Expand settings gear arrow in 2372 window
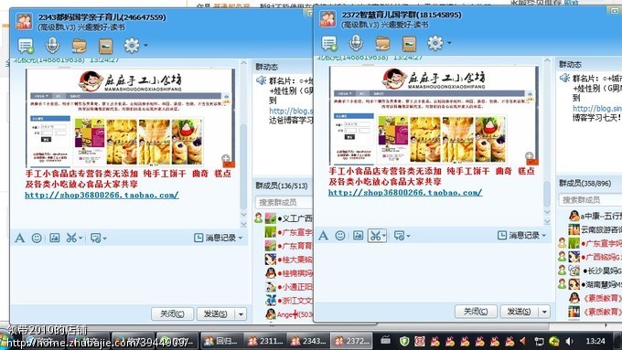Viewport: 622px width, 350px height. click(x=449, y=43)
